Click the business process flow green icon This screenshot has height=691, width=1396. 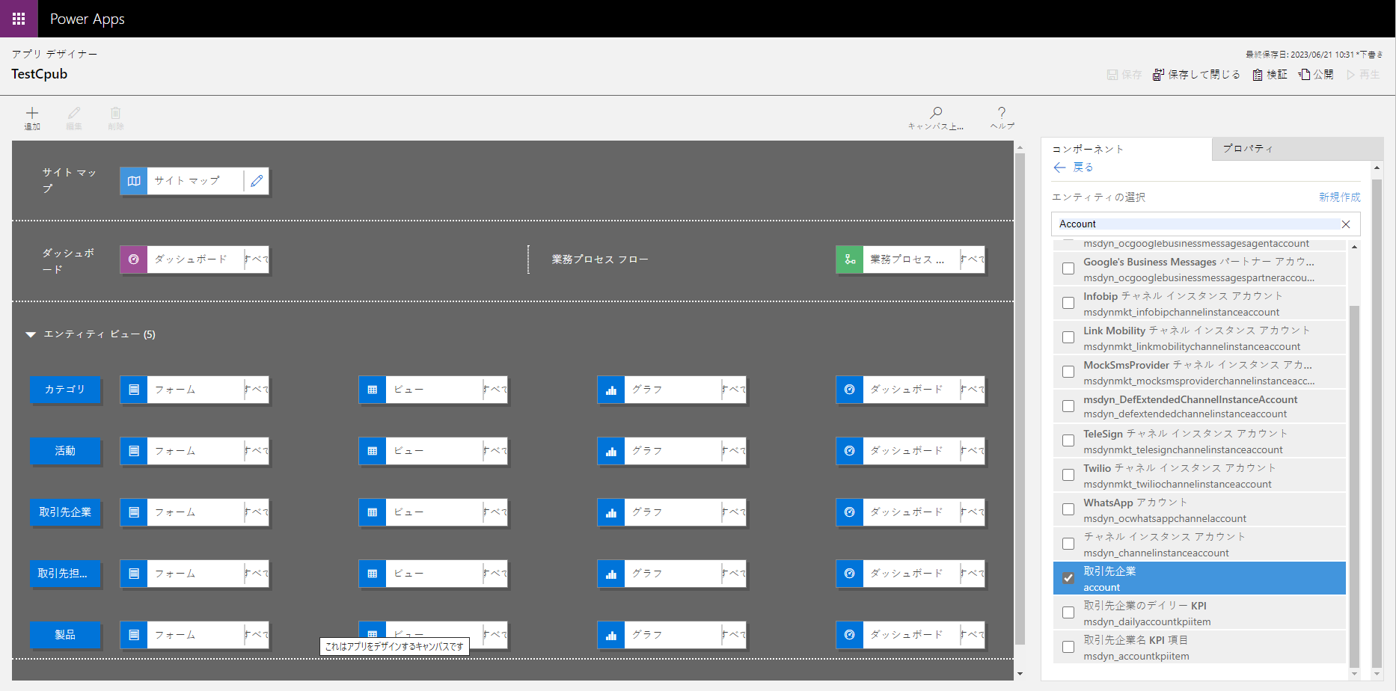(850, 259)
